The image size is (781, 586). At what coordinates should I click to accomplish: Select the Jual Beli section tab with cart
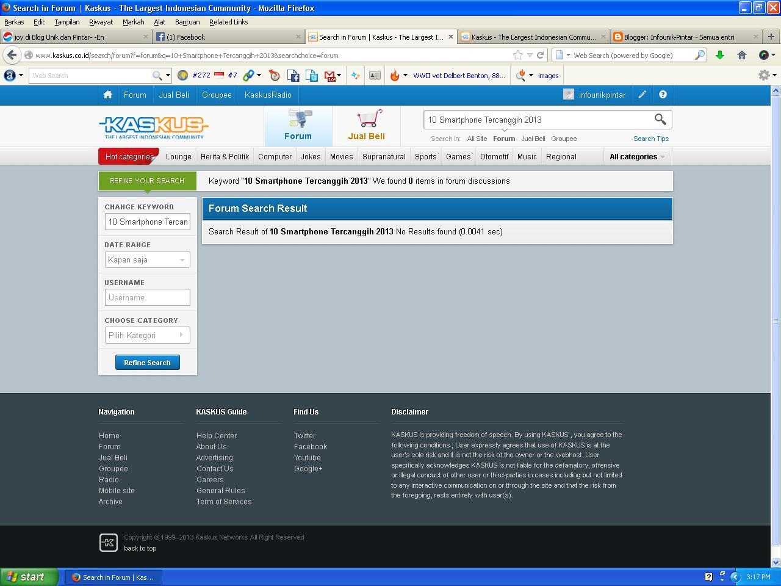[366, 126]
